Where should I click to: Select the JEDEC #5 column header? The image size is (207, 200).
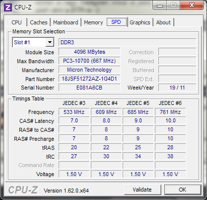point(138,103)
